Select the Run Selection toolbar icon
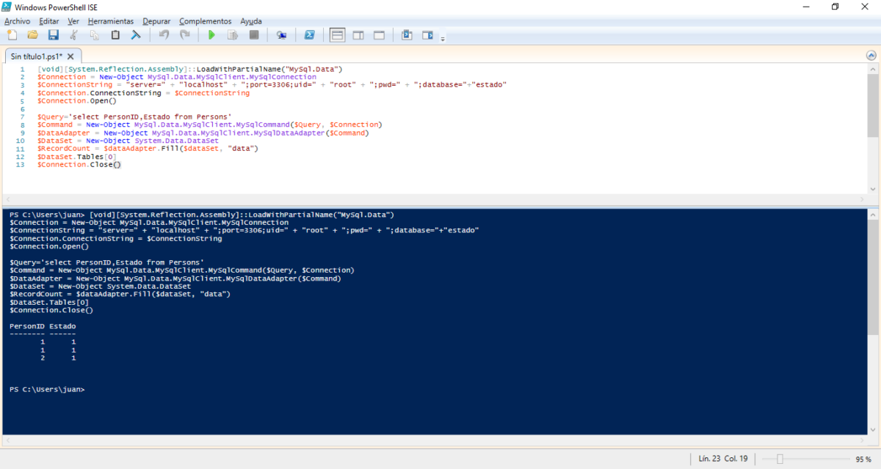The image size is (881, 469). click(232, 34)
